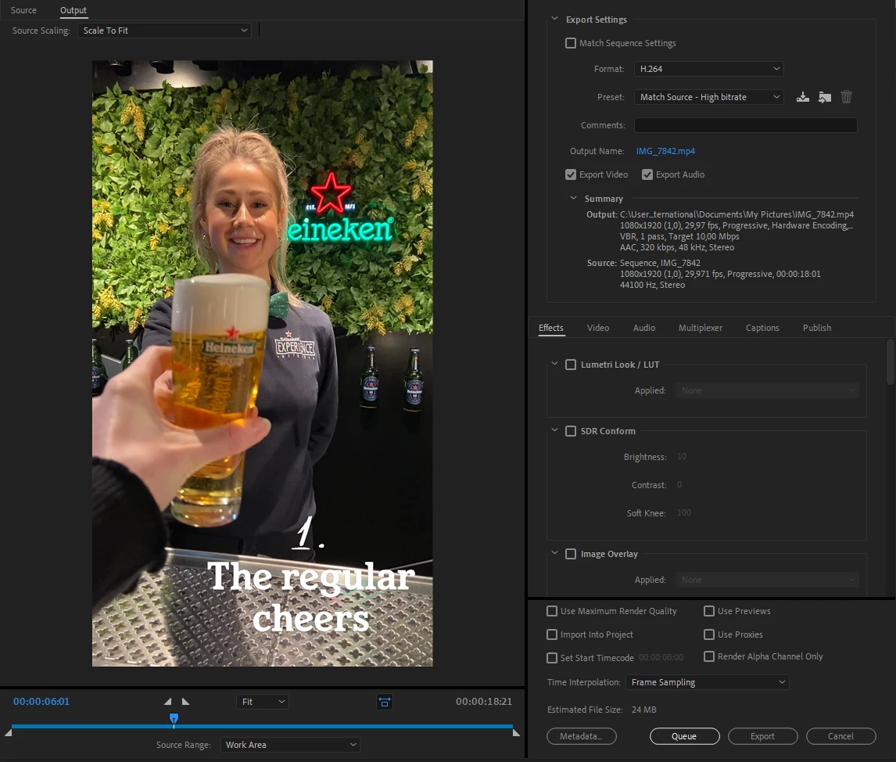Image resolution: width=896 pixels, height=762 pixels.
Task: Click the current timecode 00:00:06:01
Action: tap(41, 702)
